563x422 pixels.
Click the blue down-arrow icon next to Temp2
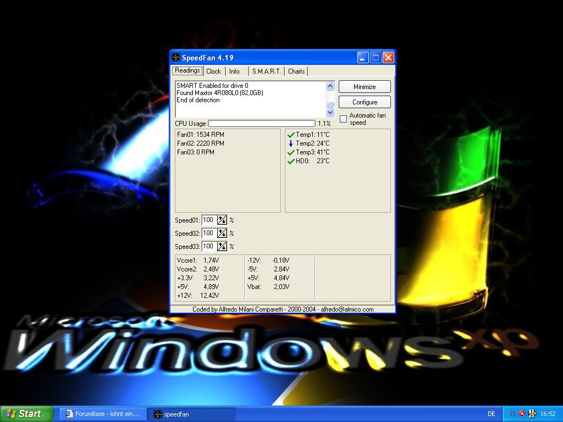[291, 143]
